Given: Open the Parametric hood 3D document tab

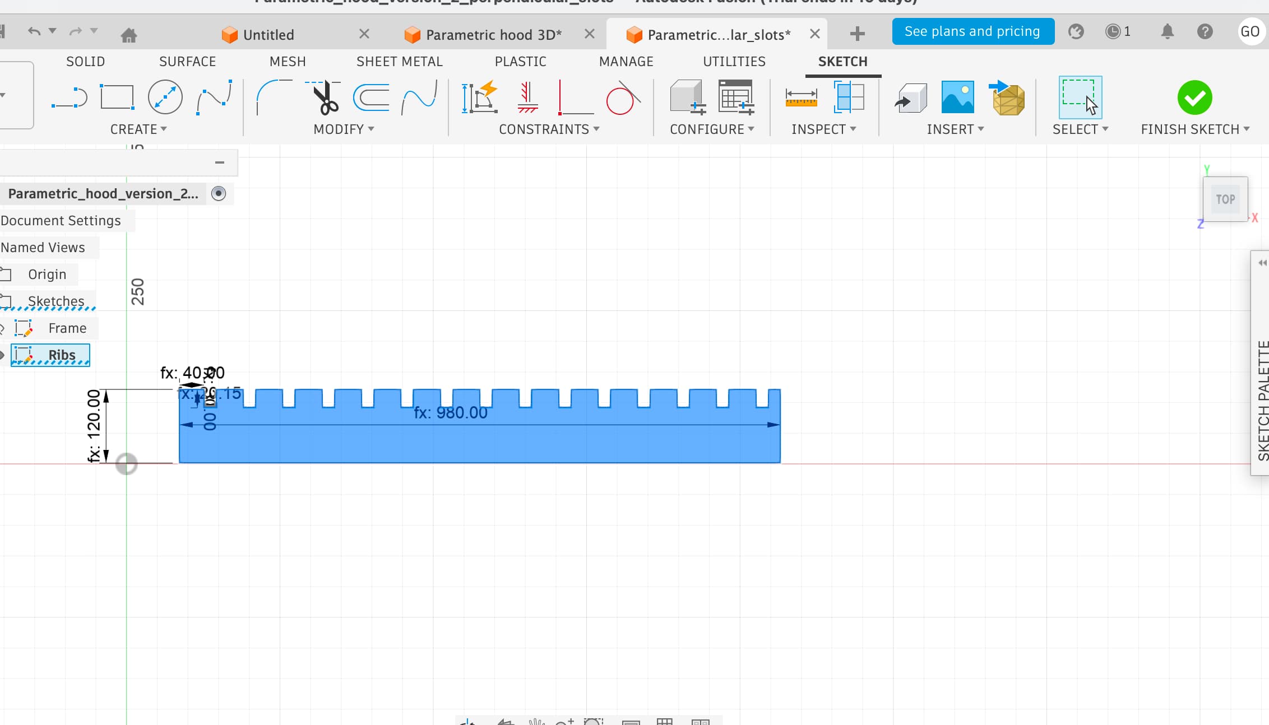Looking at the screenshot, I should (493, 35).
